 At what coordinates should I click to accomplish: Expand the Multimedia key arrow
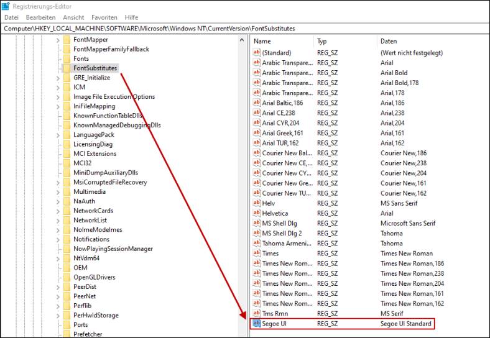click(58, 192)
